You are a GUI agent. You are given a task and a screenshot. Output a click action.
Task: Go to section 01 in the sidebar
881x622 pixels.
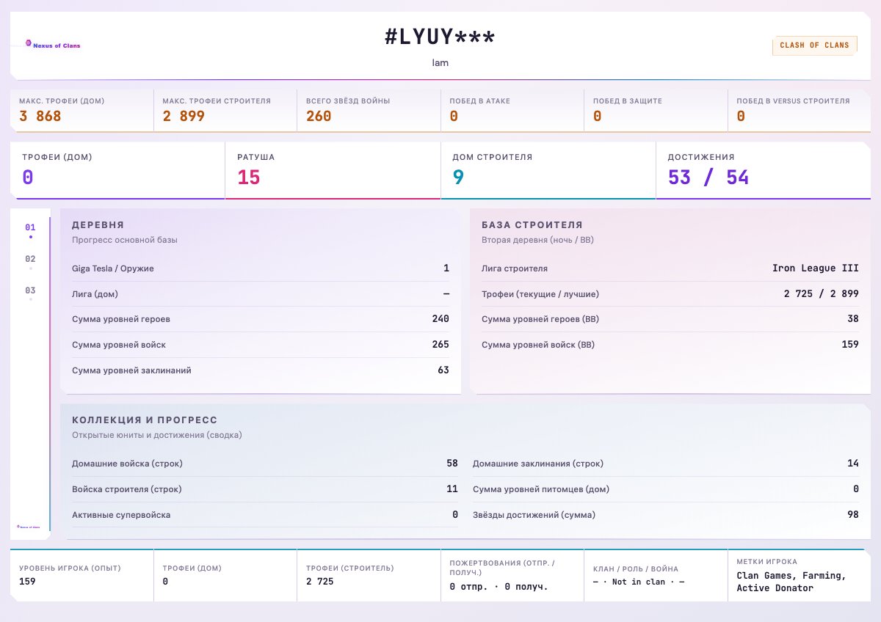[30, 227]
